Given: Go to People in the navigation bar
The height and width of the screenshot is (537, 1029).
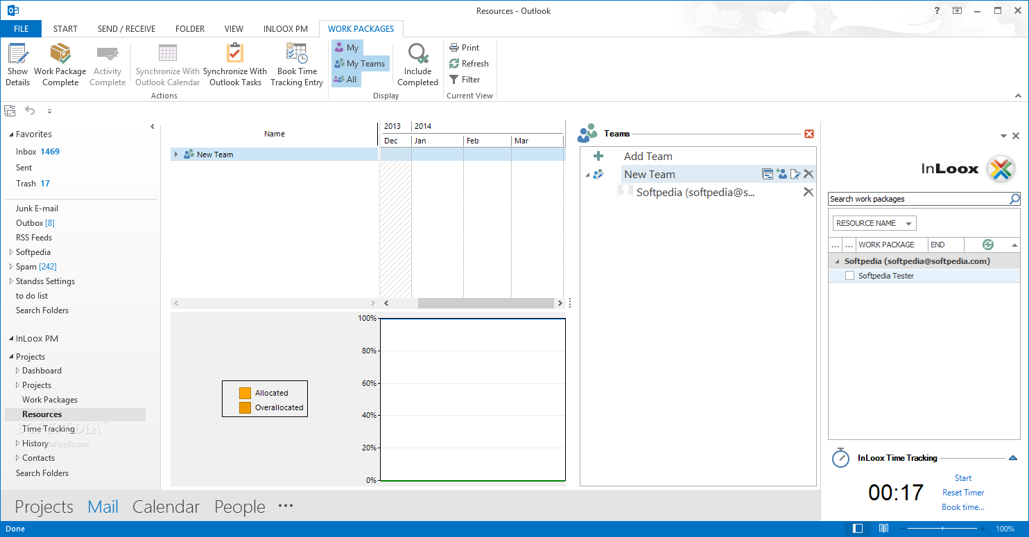Looking at the screenshot, I should 240,507.
